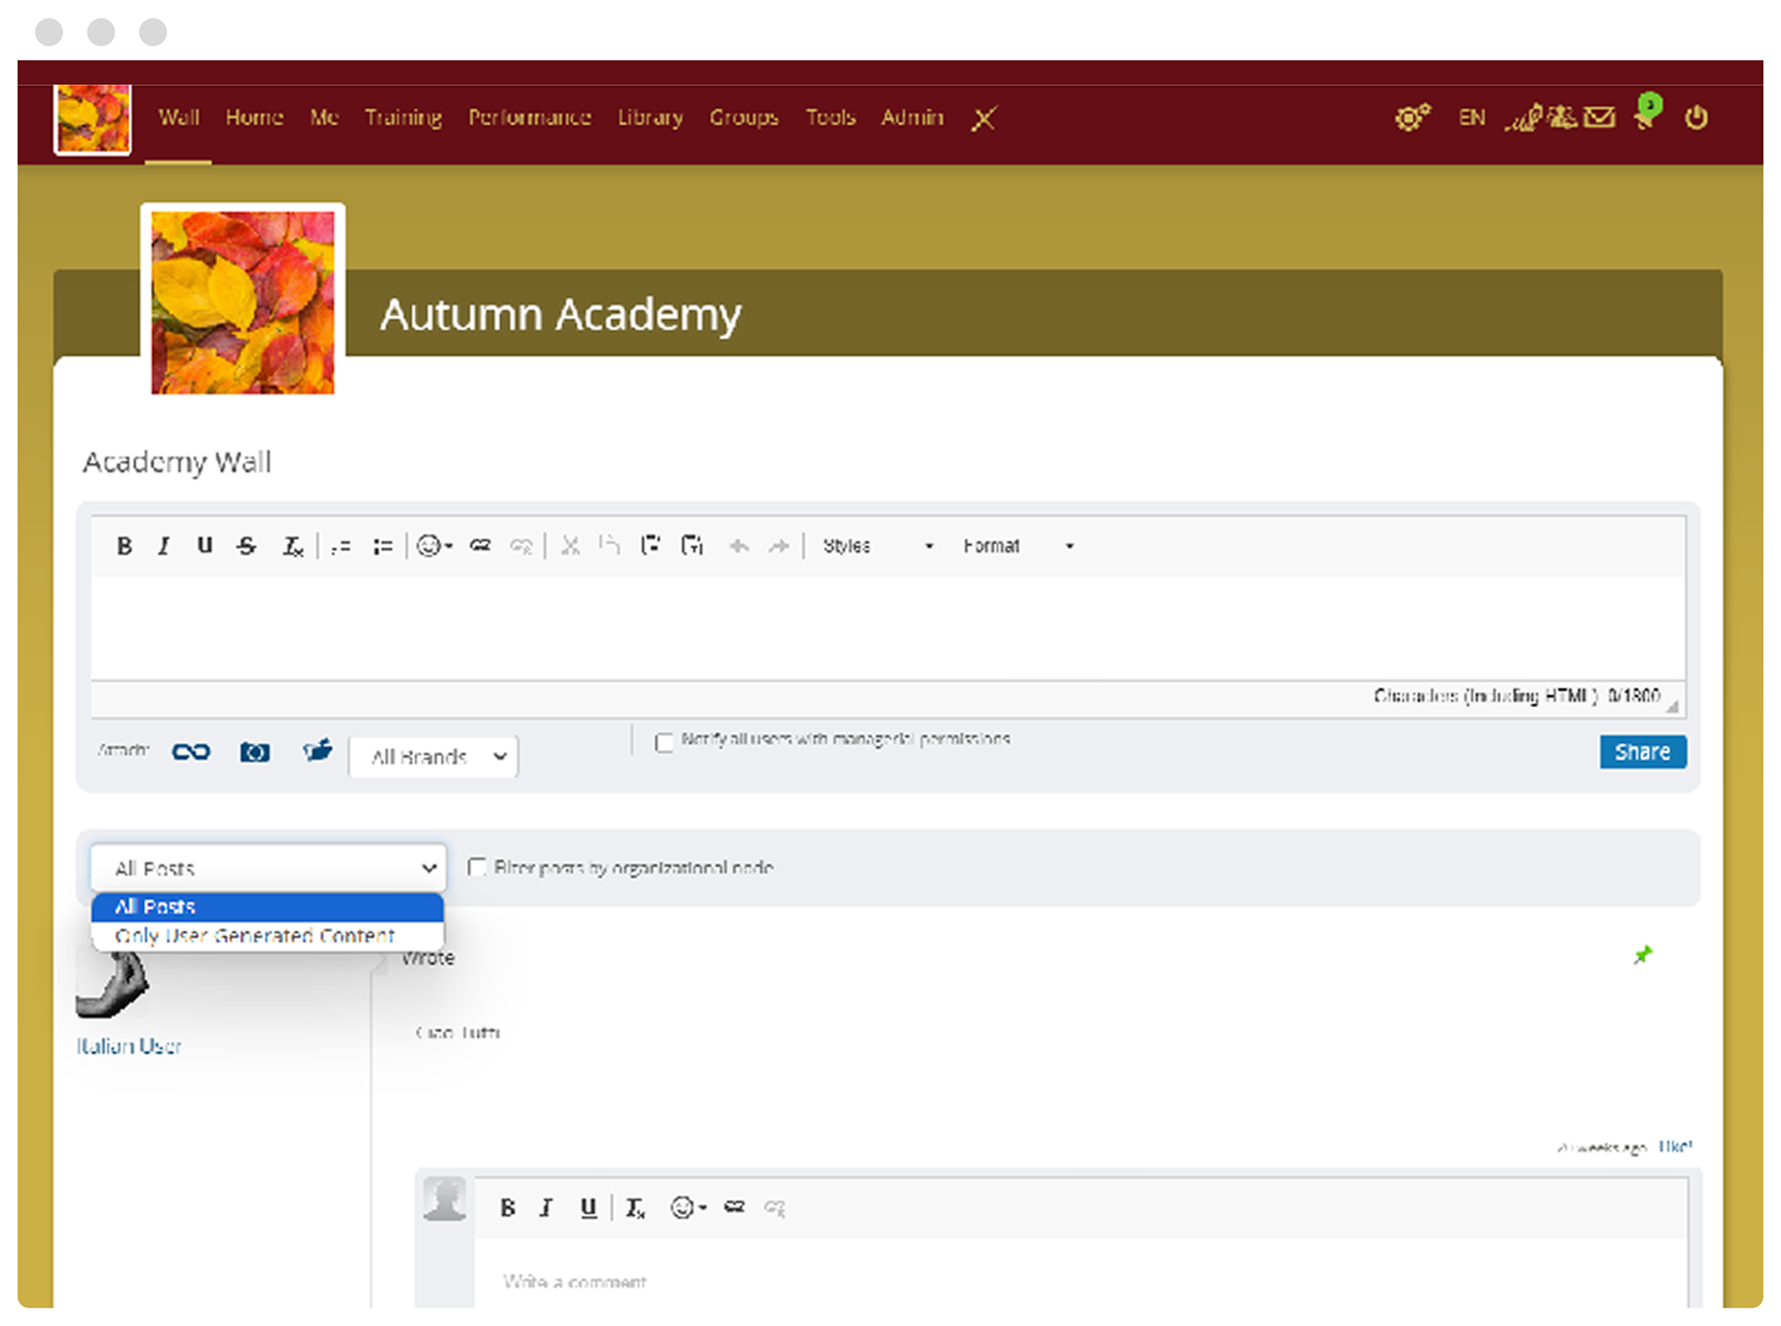Click the users group icon in top bar

coord(1562,118)
